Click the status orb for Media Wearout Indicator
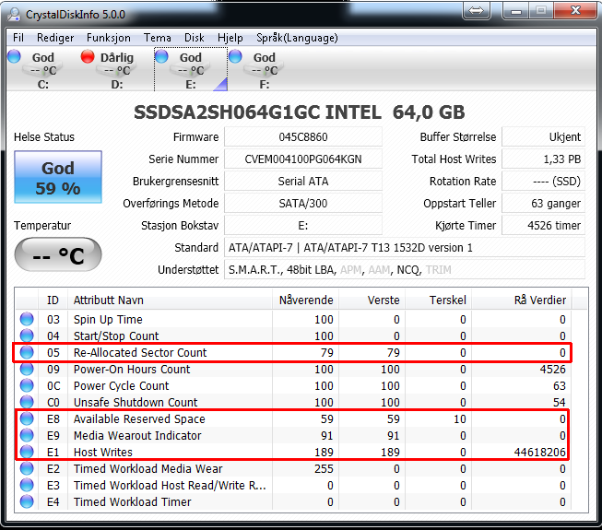 pyautogui.click(x=27, y=435)
